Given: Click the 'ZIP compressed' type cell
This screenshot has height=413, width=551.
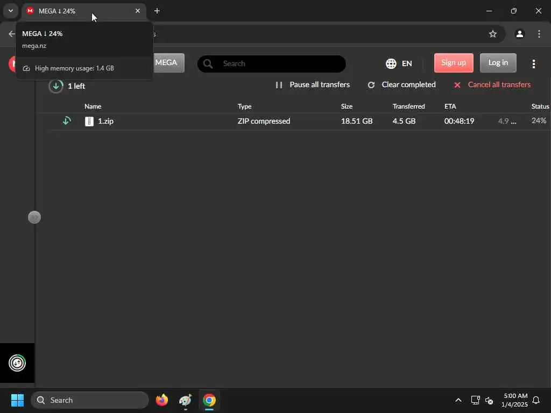Looking at the screenshot, I should tap(264, 121).
